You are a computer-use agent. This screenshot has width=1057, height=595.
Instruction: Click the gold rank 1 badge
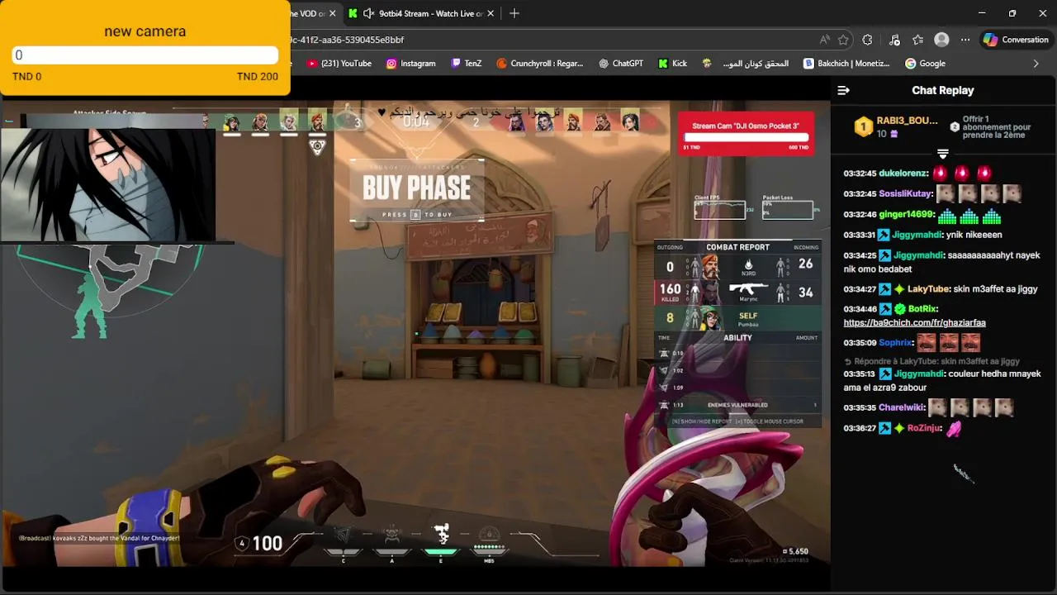(x=863, y=126)
